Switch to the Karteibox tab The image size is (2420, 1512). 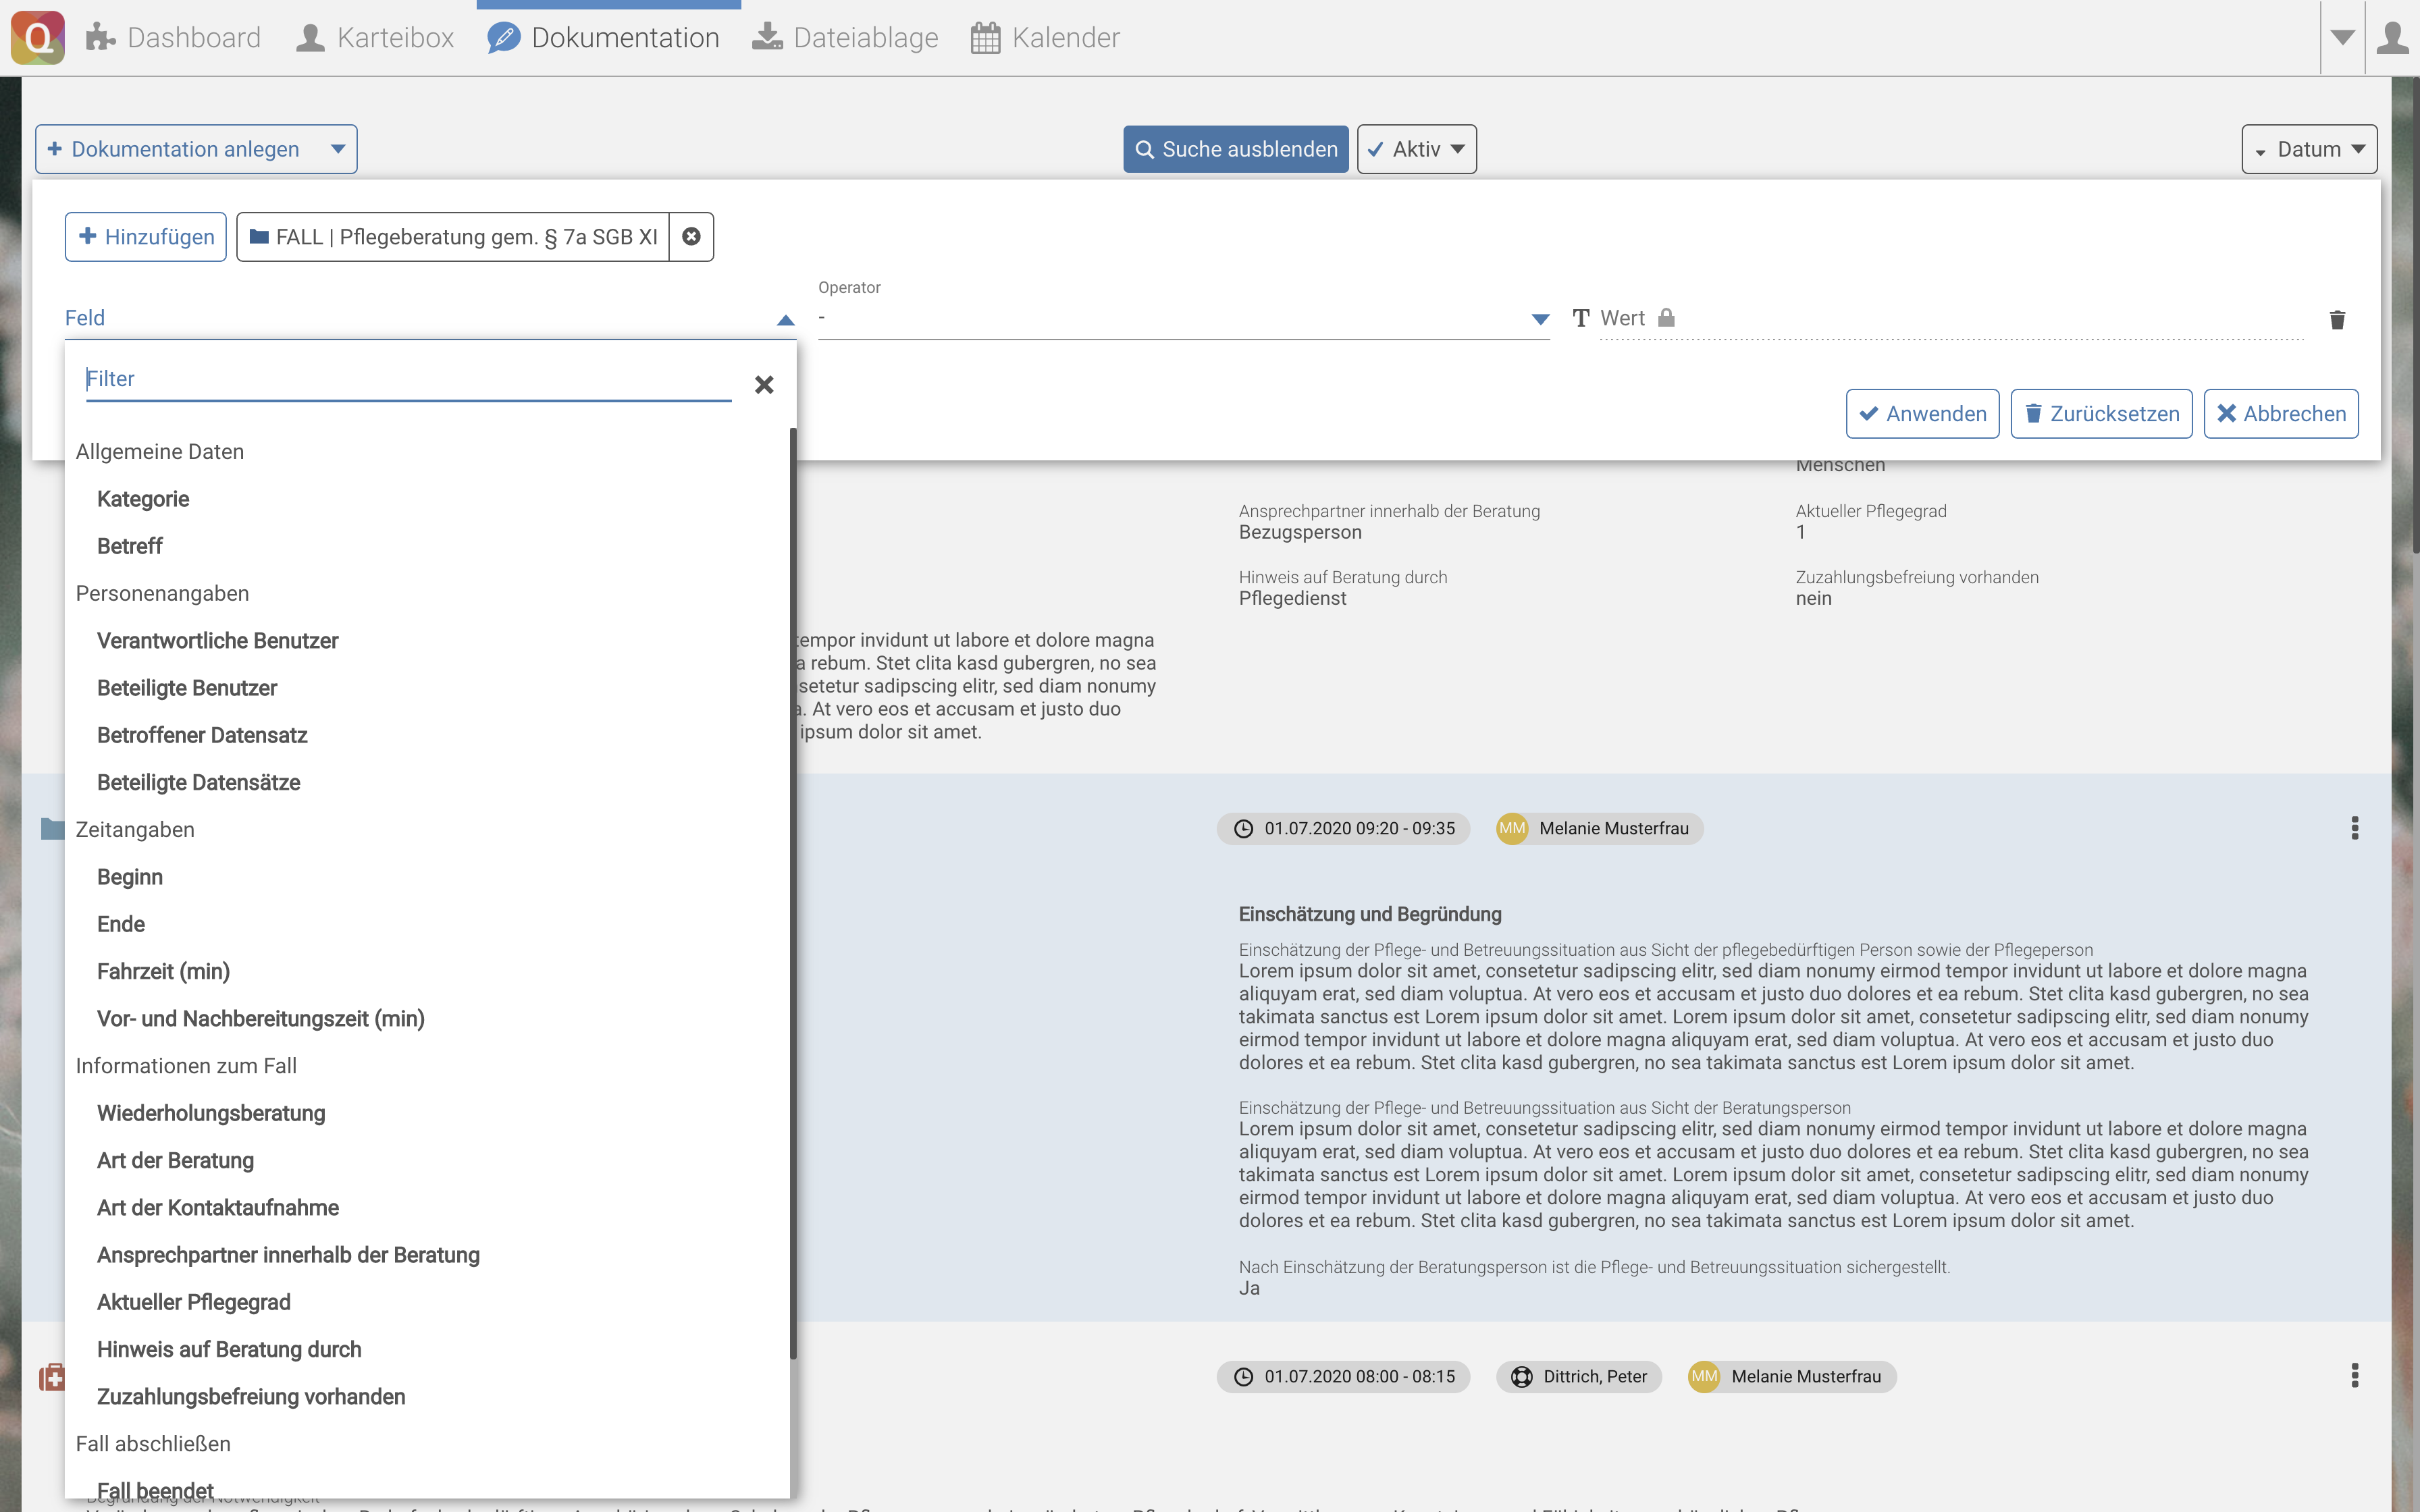[x=375, y=38]
